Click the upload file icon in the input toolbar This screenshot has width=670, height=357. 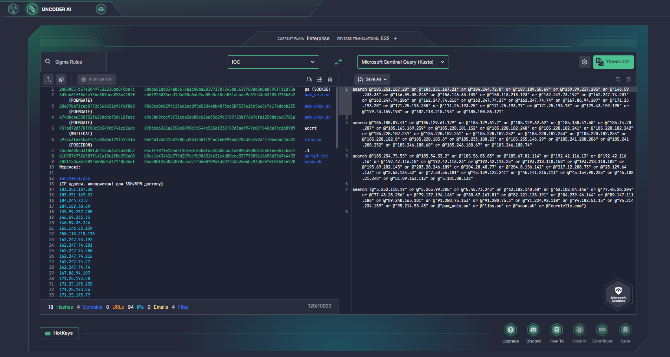coord(48,79)
